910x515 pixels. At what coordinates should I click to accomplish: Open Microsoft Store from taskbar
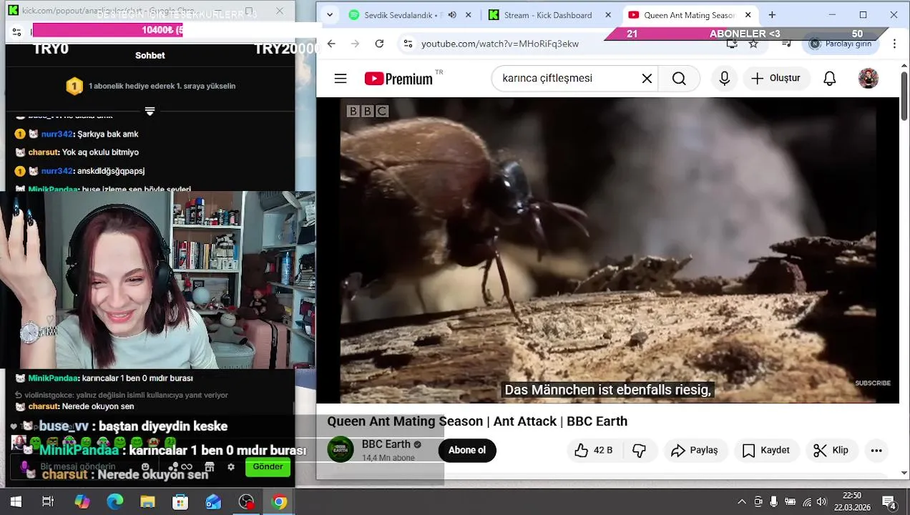(180, 502)
